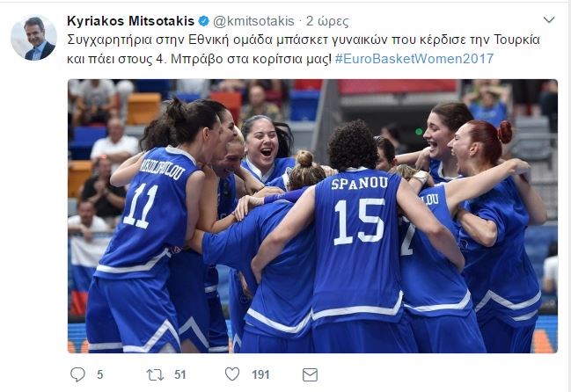Image resolution: width=571 pixels, height=392 pixels.
Task: Click the text 'Μπράβο στα κορίτσια μας!'
Action: tap(251, 59)
